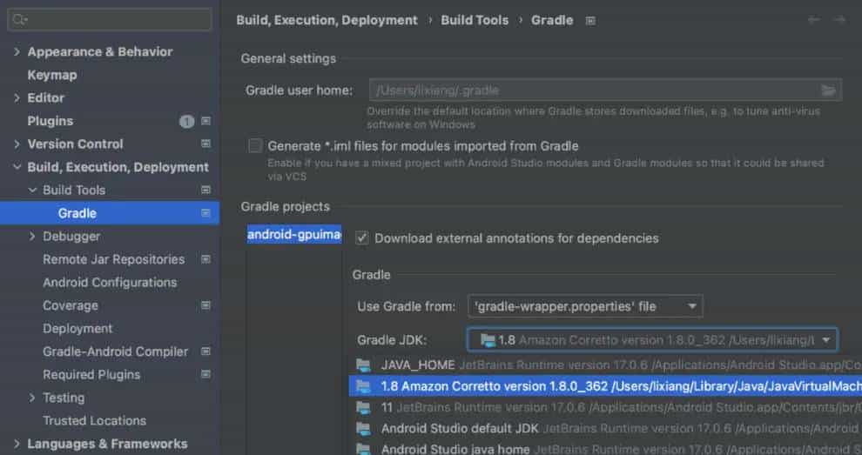Go forward with the right arrow button

[x=839, y=20]
